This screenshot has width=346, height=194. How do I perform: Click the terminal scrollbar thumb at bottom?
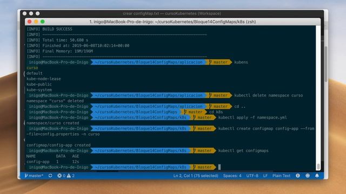pyautogui.click(x=318, y=167)
